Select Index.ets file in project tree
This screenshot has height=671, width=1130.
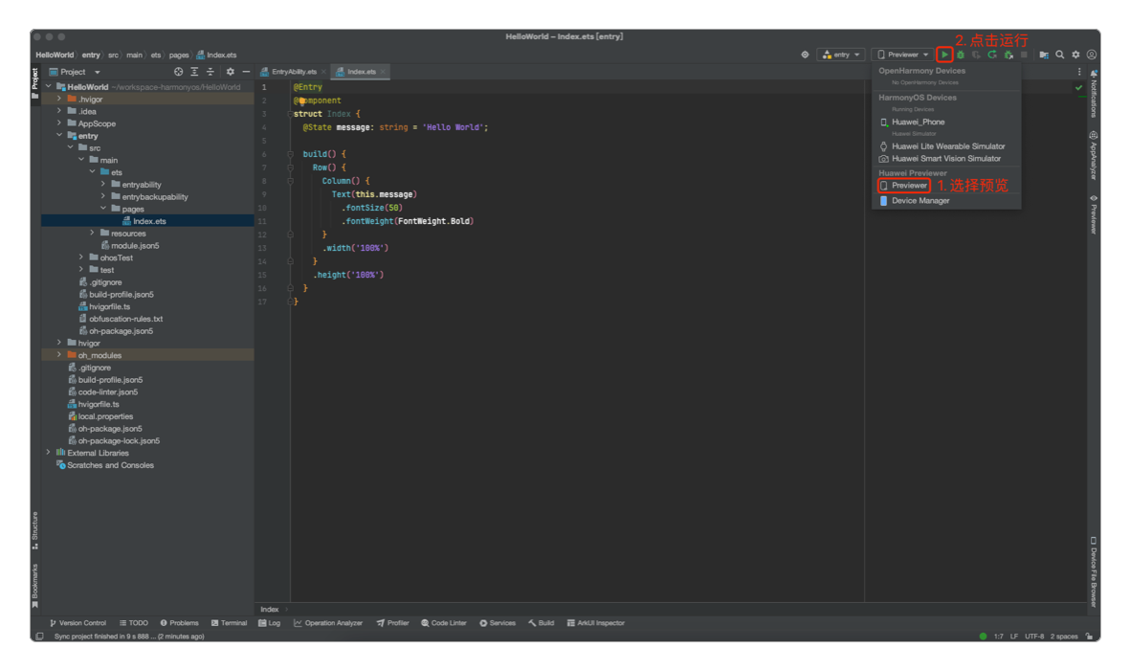(147, 221)
